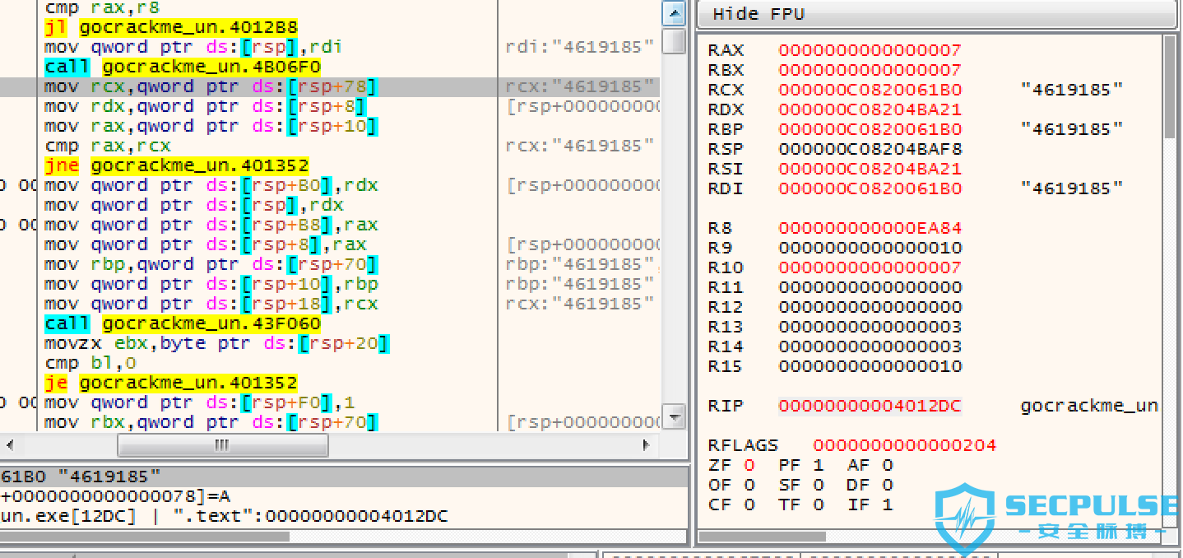The height and width of the screenshot is (558, 1183).
Task: Select instruction mov rbx,qword ptr ds:[rsp+70]
Action: [211, 422]
